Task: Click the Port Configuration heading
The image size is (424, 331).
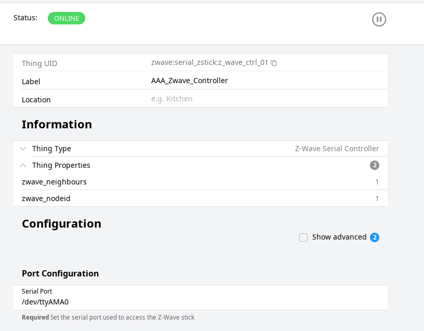Action: [60, 273]
